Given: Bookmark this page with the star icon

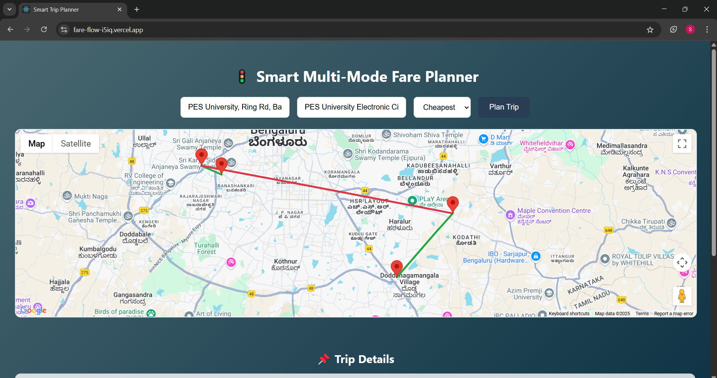Looking at the screenshot, I should coord(650,30).
